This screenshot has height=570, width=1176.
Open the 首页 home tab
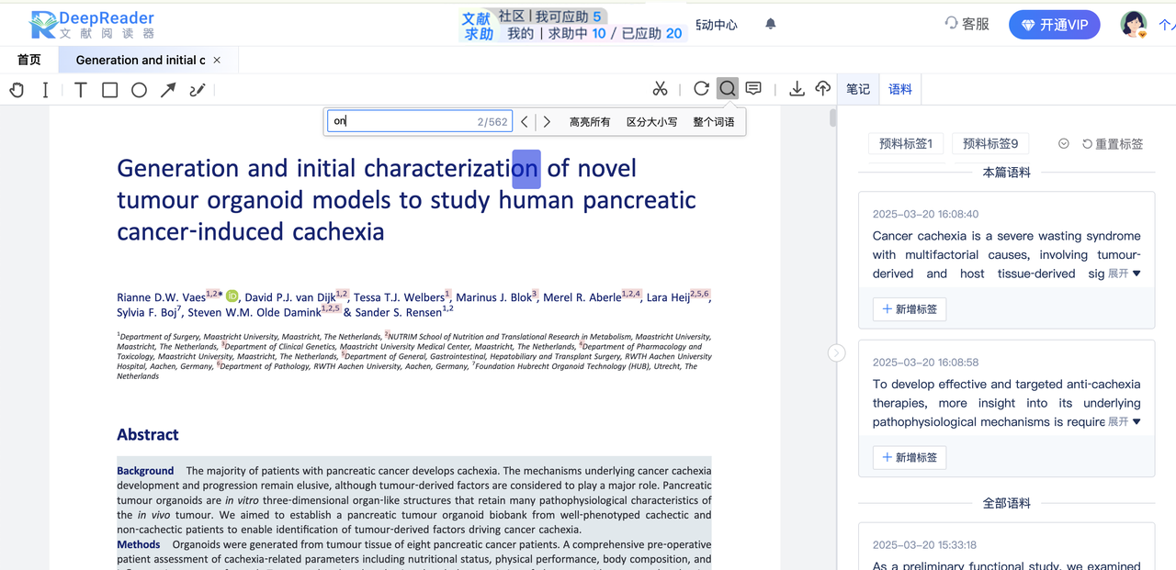coord(29,60)
